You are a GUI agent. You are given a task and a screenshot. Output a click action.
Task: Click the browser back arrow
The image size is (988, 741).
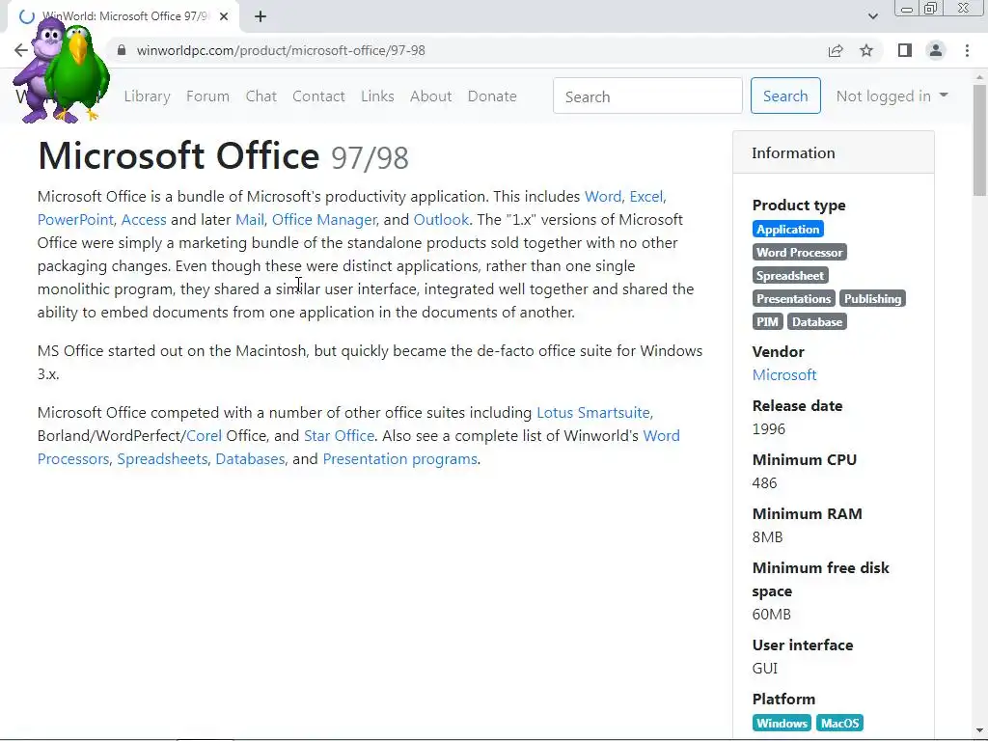tap(21, 50)
